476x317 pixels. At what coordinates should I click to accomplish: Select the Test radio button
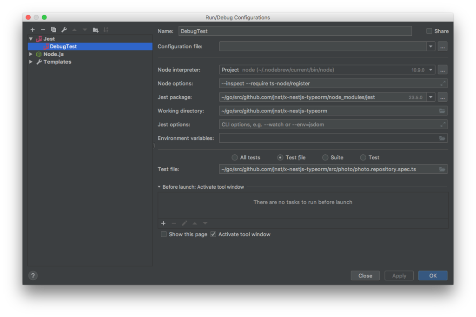[363, 157]
